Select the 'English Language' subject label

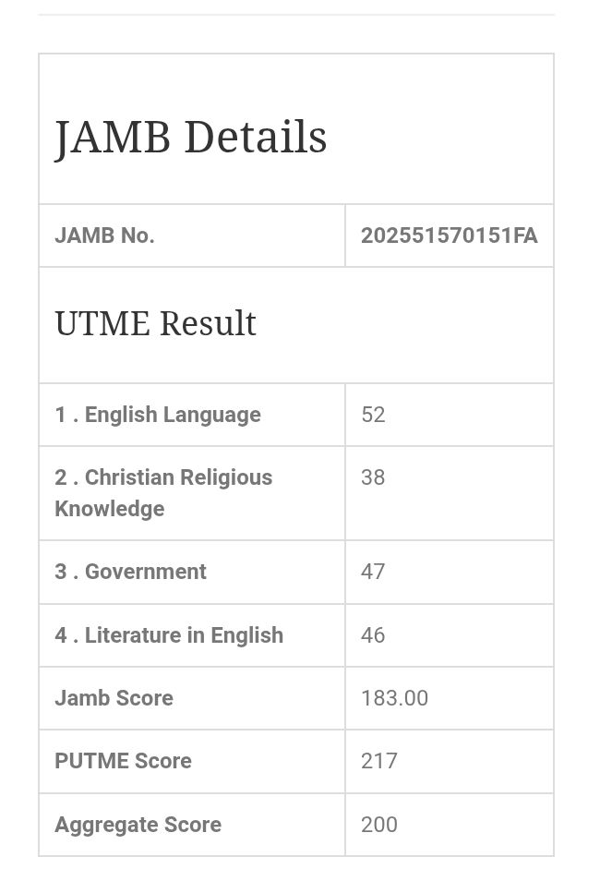coord(158,415)
